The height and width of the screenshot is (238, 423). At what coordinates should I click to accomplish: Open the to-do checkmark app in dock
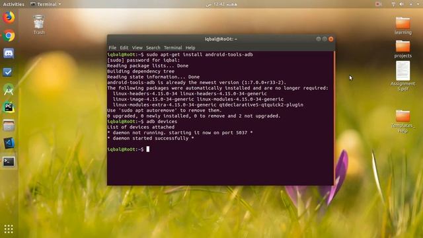tap(7, 72)
